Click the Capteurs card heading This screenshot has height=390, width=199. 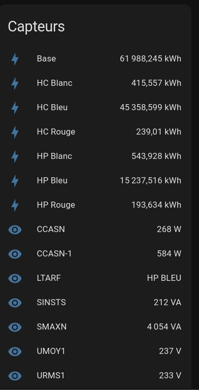click(x=37, y=26)
